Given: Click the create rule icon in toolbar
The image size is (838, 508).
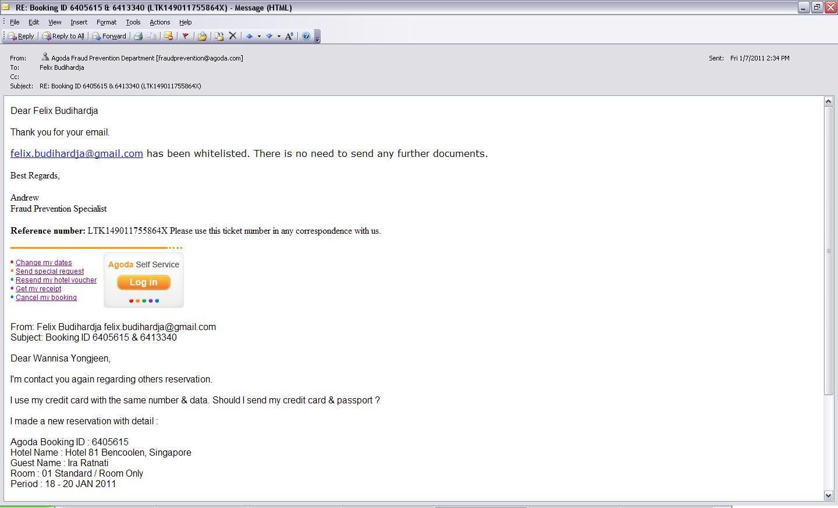Looking at the screenshot, I should coord(219,36).
